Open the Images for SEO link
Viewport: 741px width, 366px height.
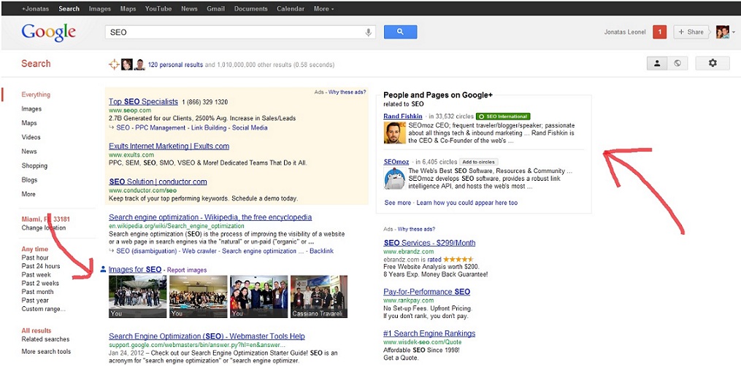pos(134,269)
